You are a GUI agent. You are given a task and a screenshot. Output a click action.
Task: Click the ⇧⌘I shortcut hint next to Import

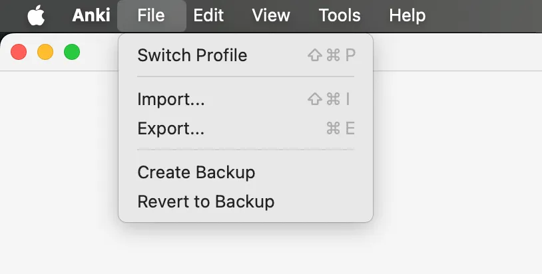tap(329, 100)
